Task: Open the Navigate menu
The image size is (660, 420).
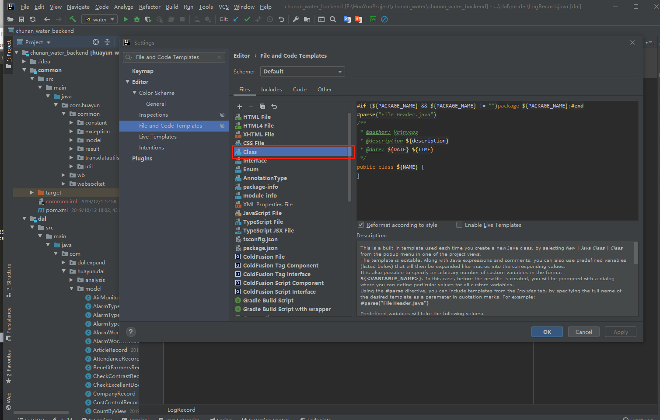Action: (x=78, y=7)
